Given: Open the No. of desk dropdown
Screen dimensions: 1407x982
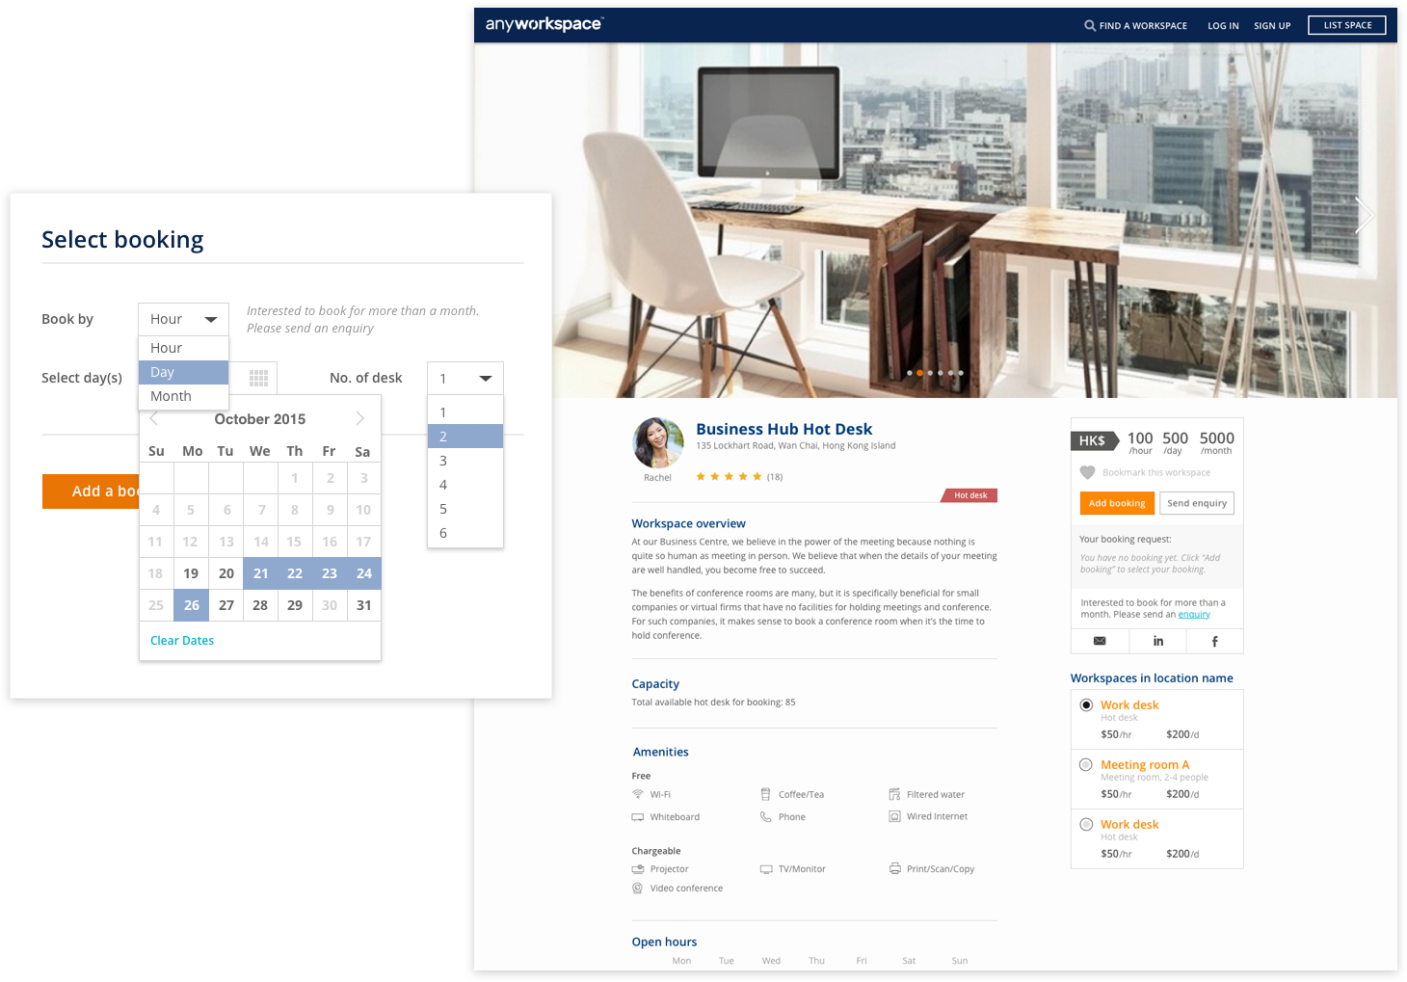Looking at the screenshot, I should [x=465, y=378].
